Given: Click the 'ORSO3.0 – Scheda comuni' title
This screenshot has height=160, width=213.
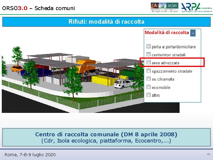Looking at the screenshot, I should [x=38, y=8].
